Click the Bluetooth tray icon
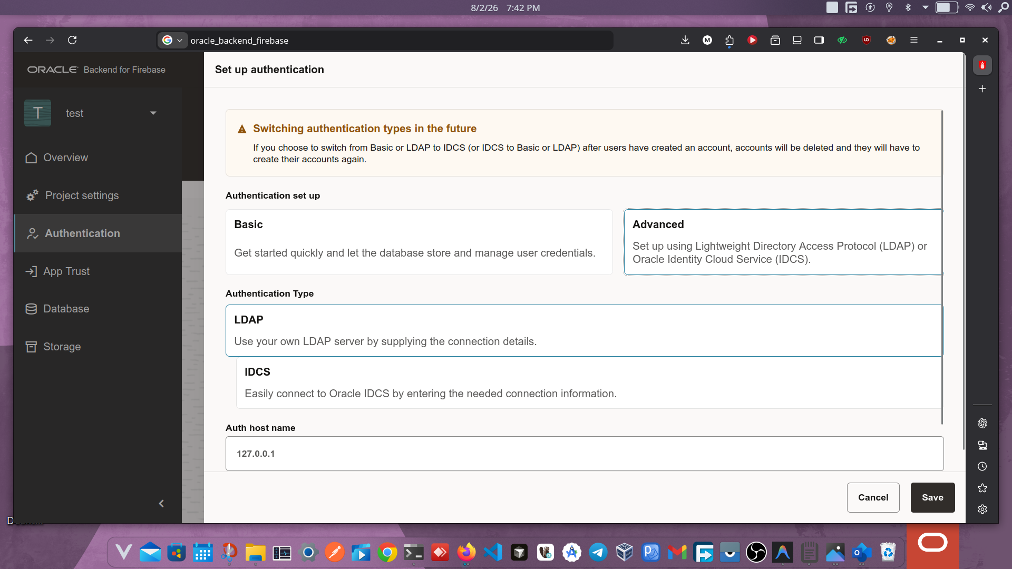Screen dimensions: 1012x569 (x=908, y=7)
